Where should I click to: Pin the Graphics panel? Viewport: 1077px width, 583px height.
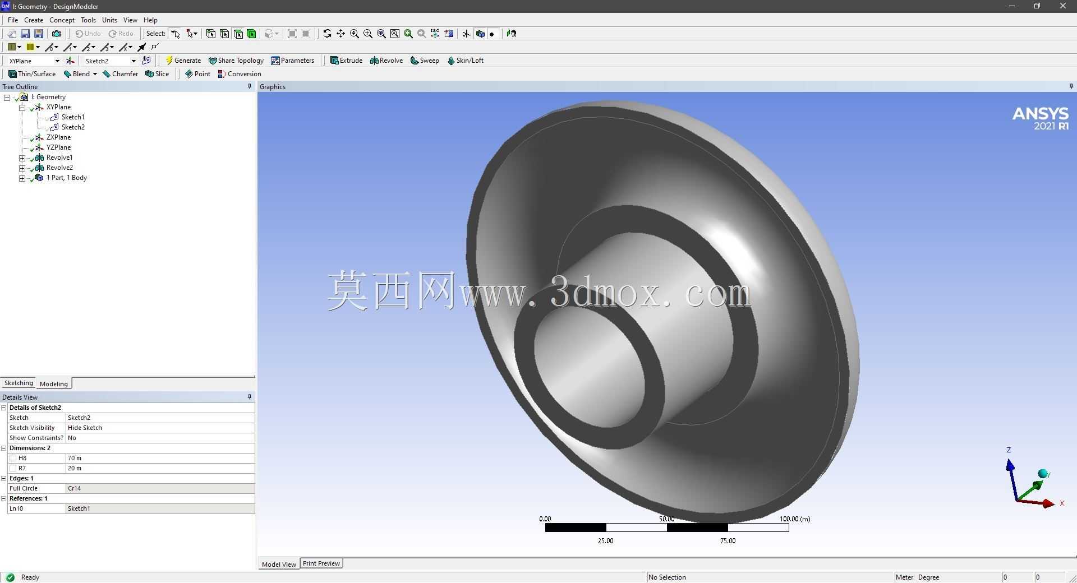pos(1071,86)
